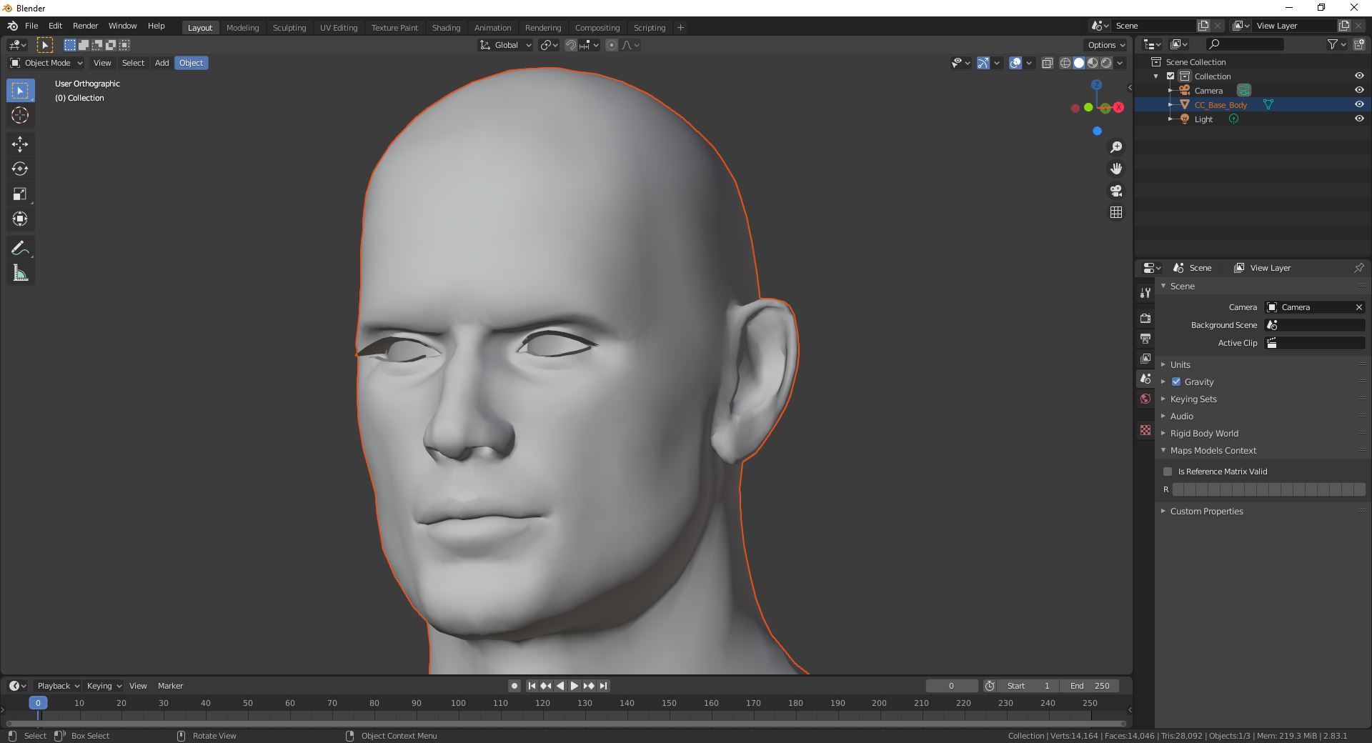Select the Annotate pencil tool

click(20, 248)
